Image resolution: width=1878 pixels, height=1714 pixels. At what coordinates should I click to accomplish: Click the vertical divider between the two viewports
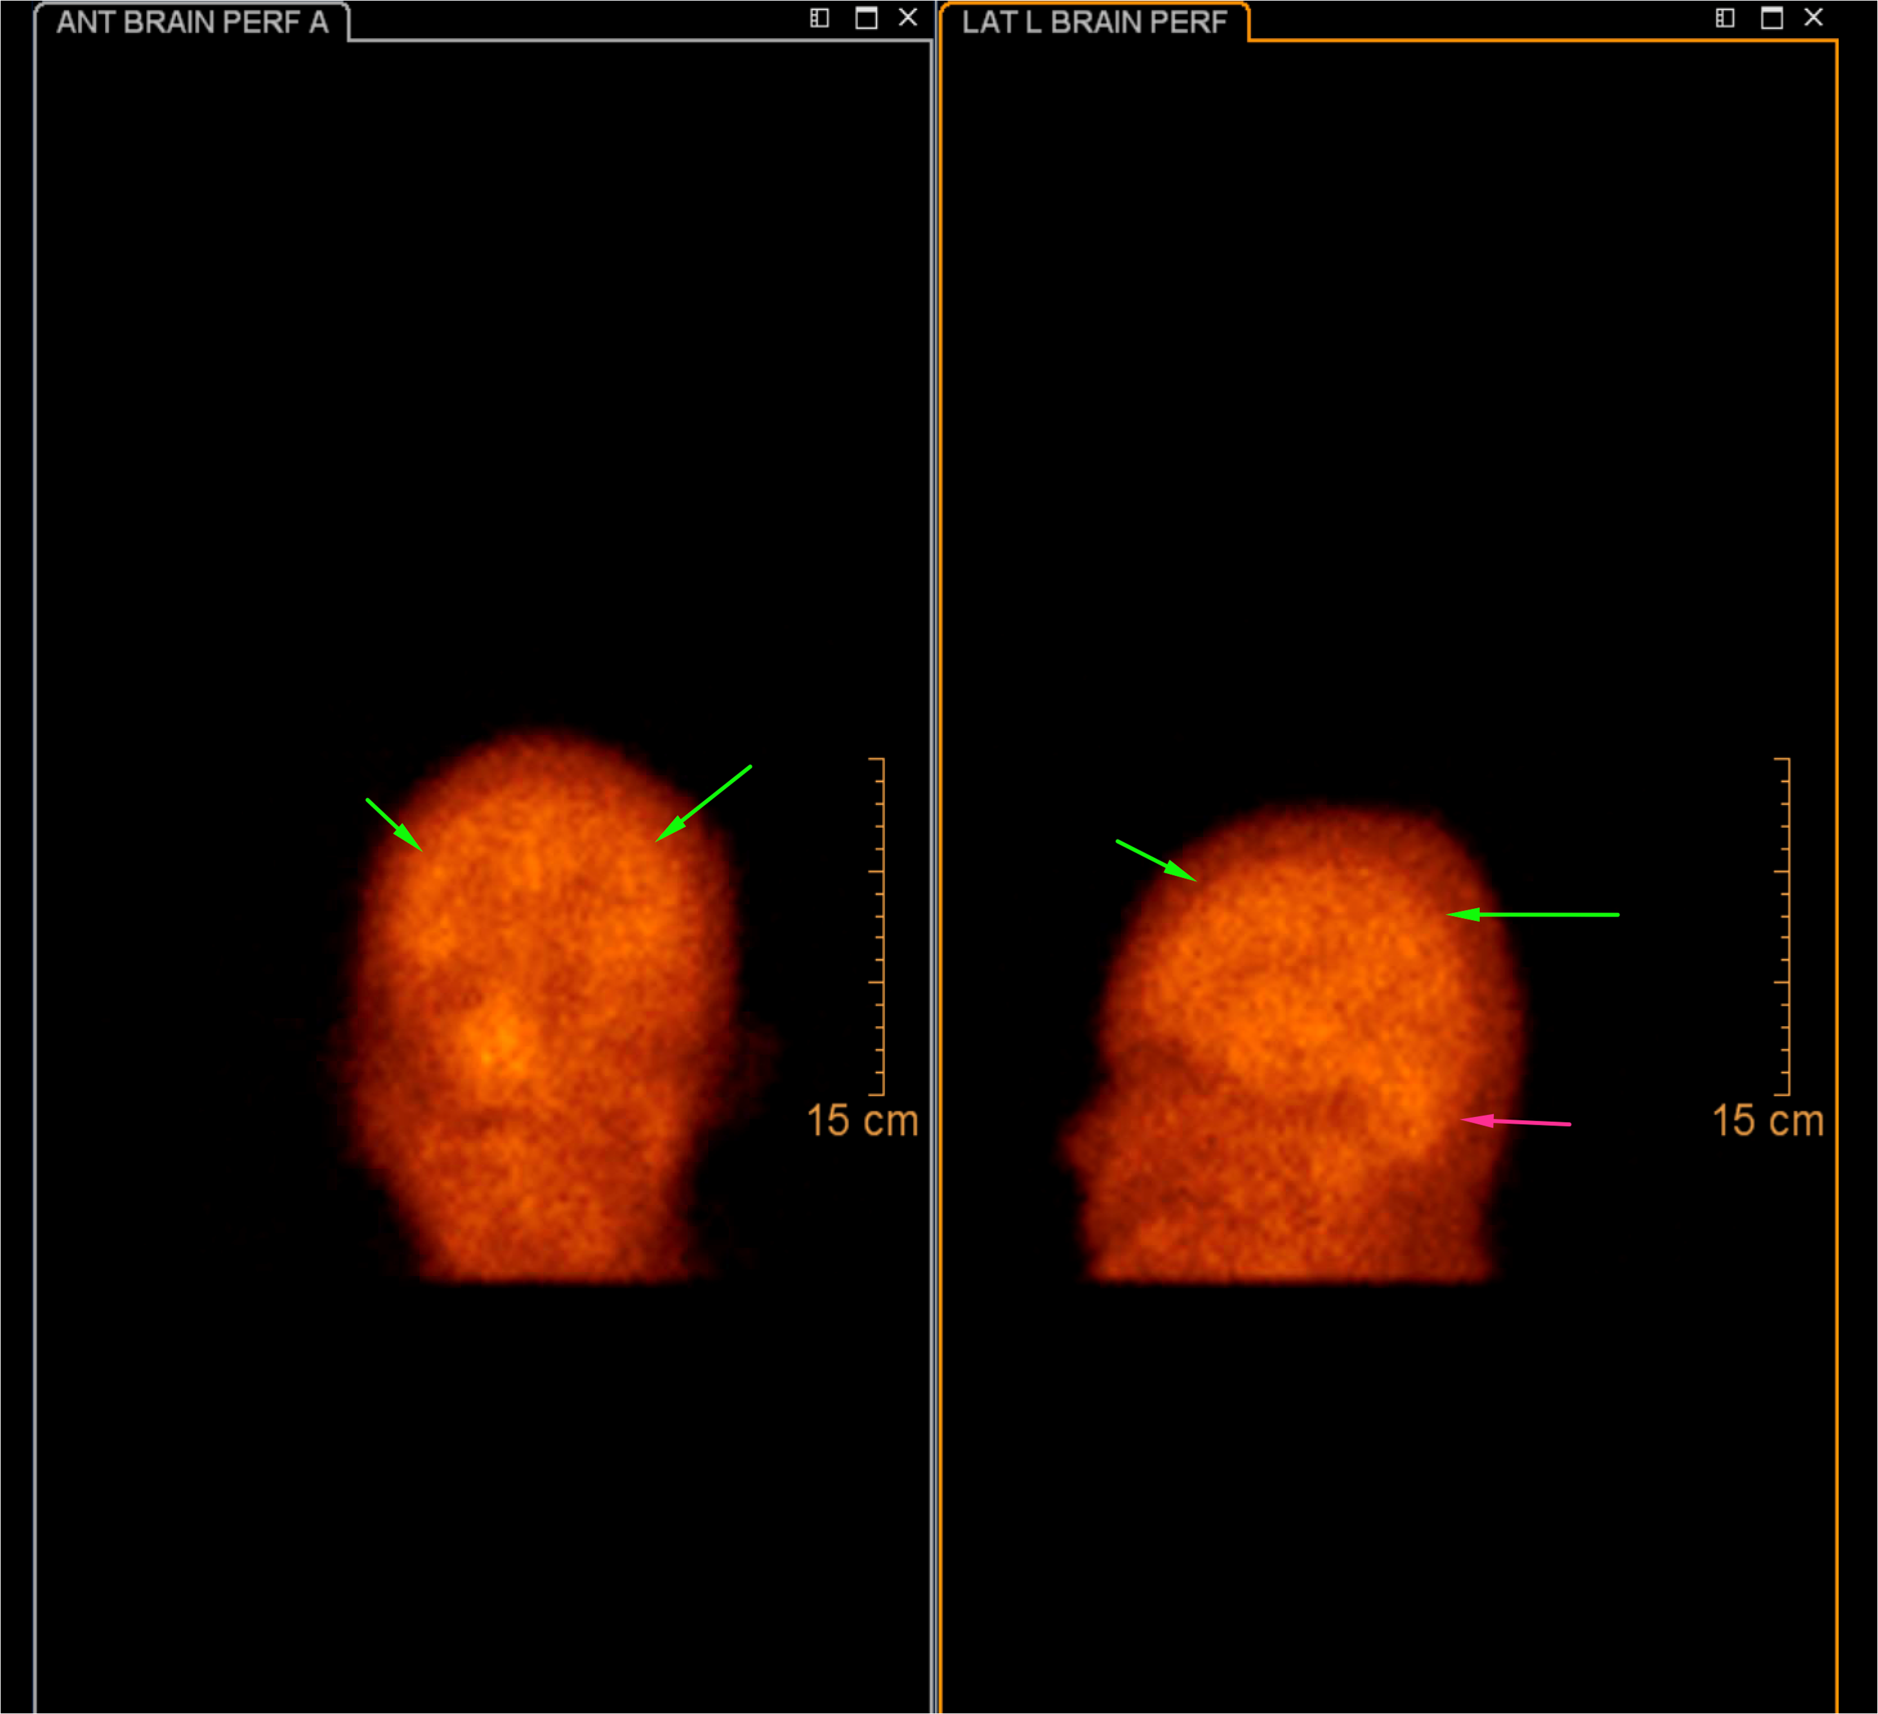[x=935, y=857]
